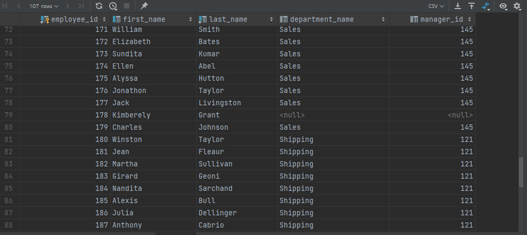Image resolution: width=527 pixels, height=235 pixels.
Task: Click the first name 'Jonathon'
Action: coord(129,90)
